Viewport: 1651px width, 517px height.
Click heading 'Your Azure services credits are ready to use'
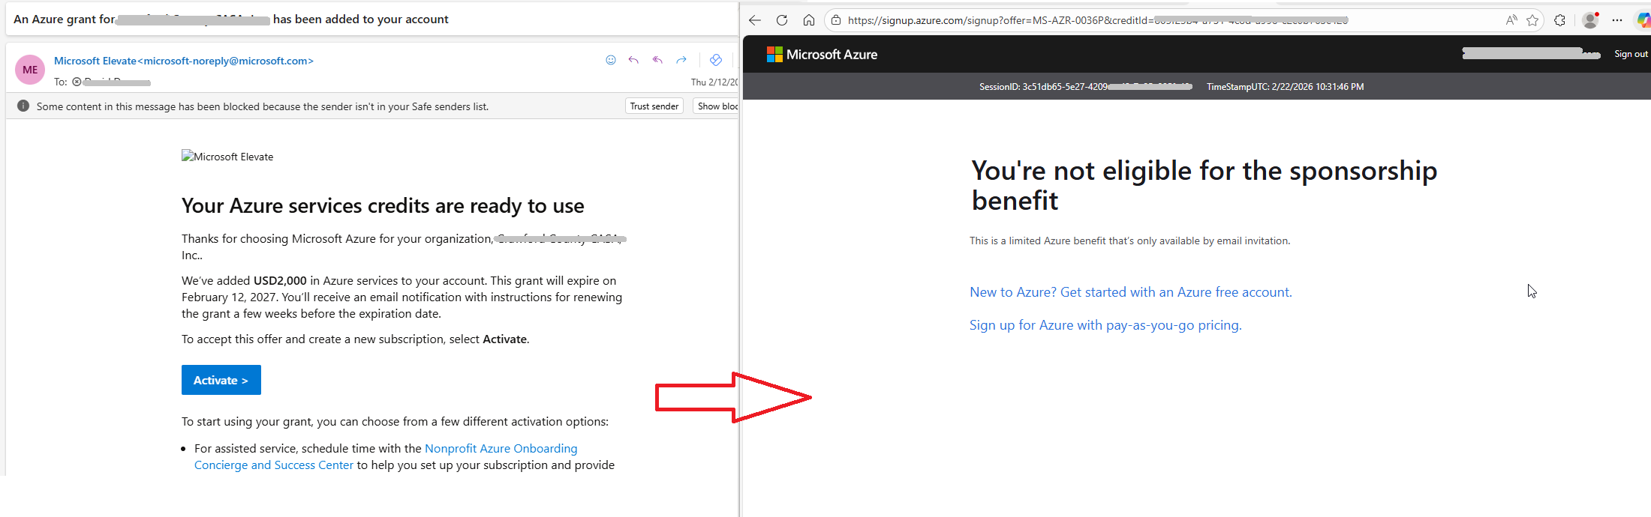[x=383, y=206]
